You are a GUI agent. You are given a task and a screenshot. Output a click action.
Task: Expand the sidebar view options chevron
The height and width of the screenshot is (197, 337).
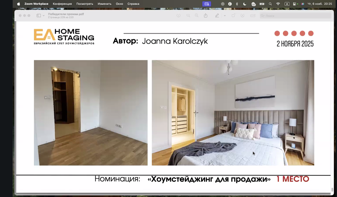tap(43, 16)
